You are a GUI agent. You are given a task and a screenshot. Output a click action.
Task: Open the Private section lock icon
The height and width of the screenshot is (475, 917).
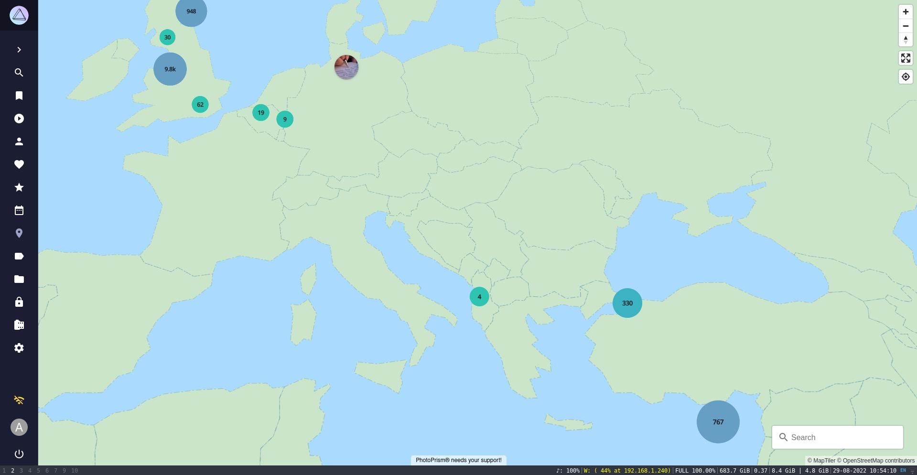[19, 302]
